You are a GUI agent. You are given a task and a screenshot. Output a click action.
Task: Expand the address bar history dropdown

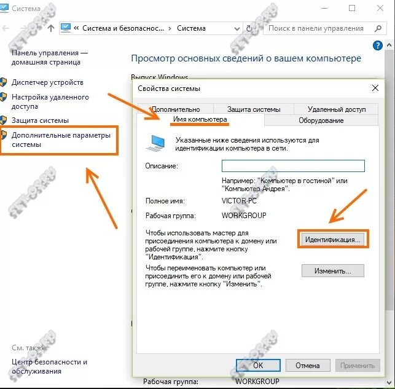tap(237, 29)
